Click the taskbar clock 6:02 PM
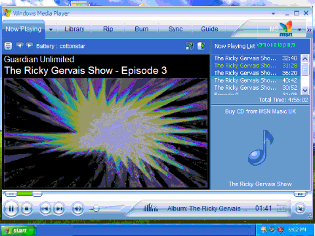This screenshot has width=315, height=236. 297,229
